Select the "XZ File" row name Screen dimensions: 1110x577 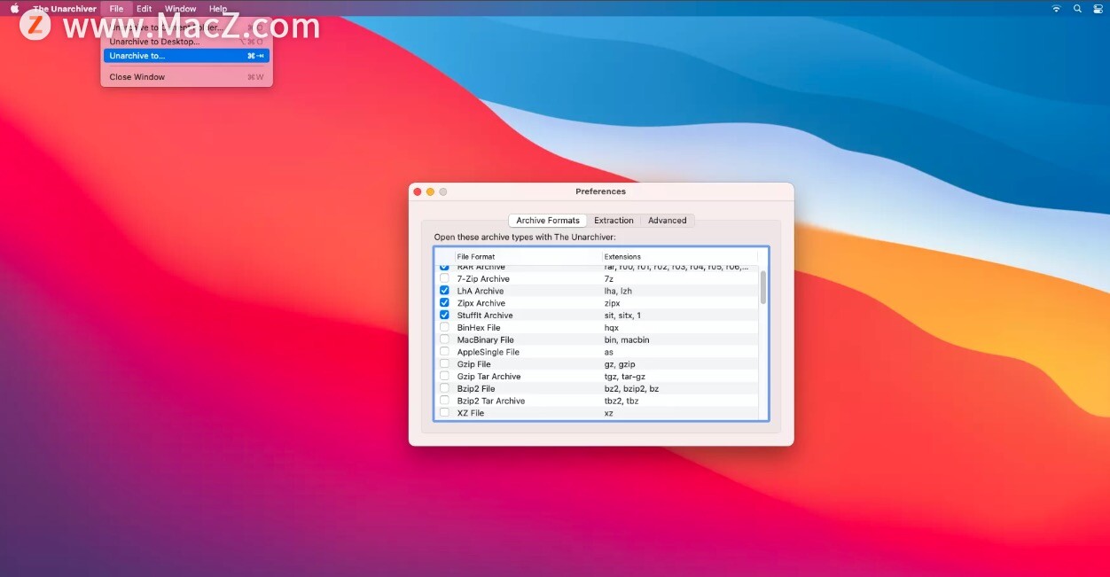[471, 413]
